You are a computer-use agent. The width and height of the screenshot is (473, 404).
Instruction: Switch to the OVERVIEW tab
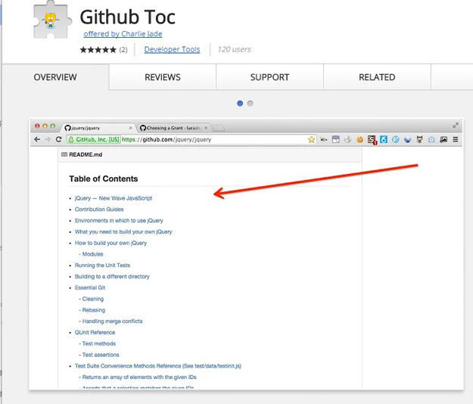55,77
